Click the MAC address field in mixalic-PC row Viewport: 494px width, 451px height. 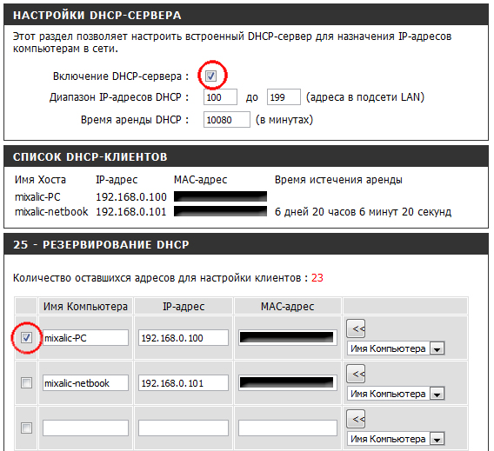(x=288, y=338)
